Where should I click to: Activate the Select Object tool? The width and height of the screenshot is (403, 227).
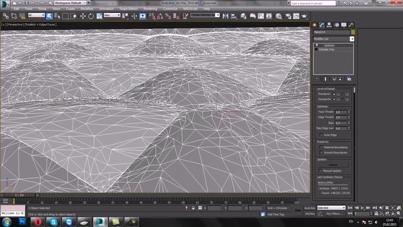49,16
